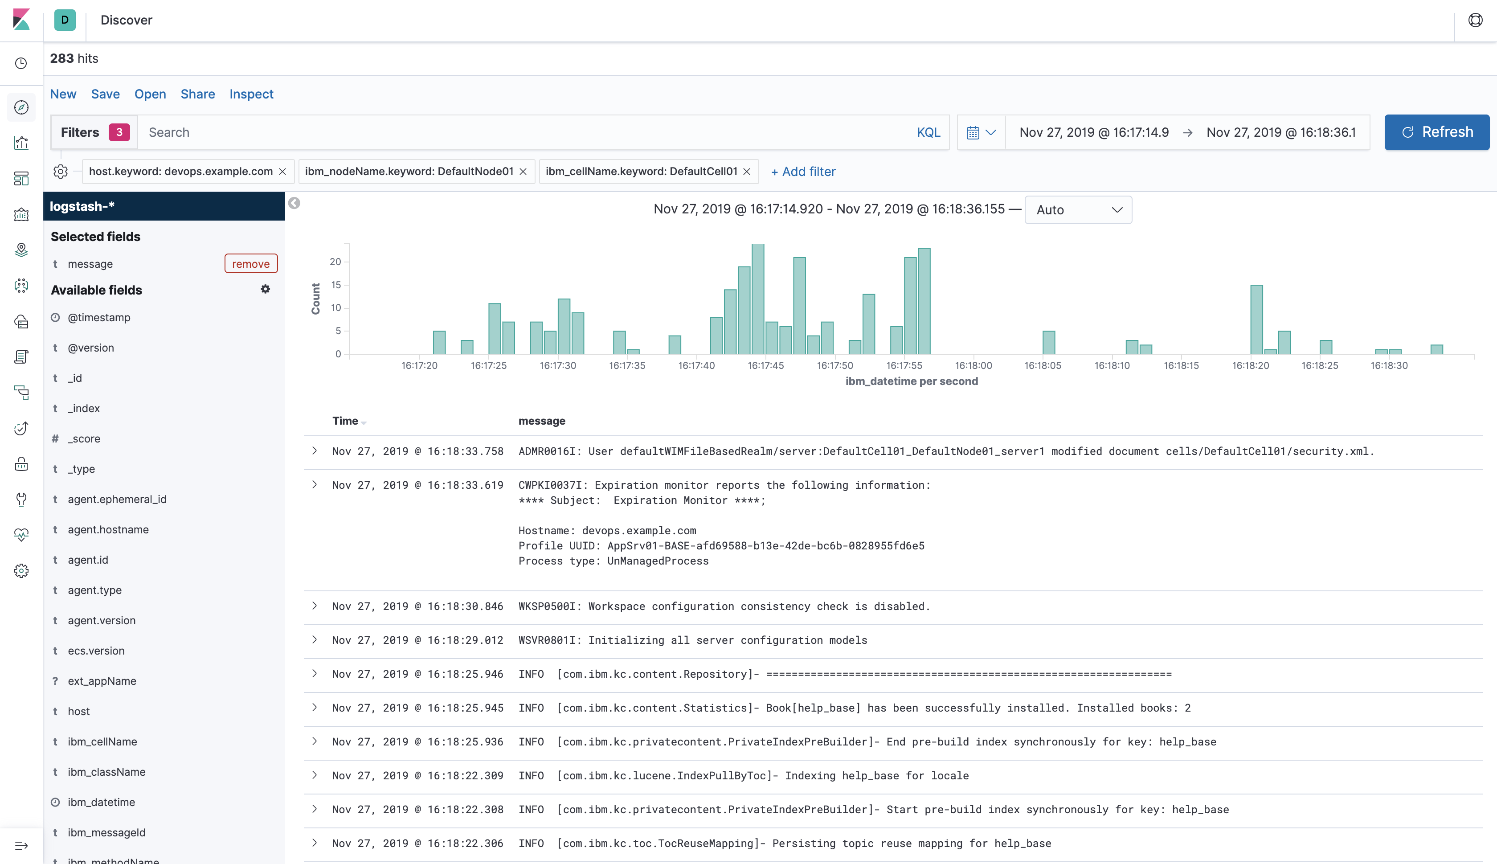Open Dev Tools wrench icon
This screenshot has height=864, width=1497.
[21, 499]
